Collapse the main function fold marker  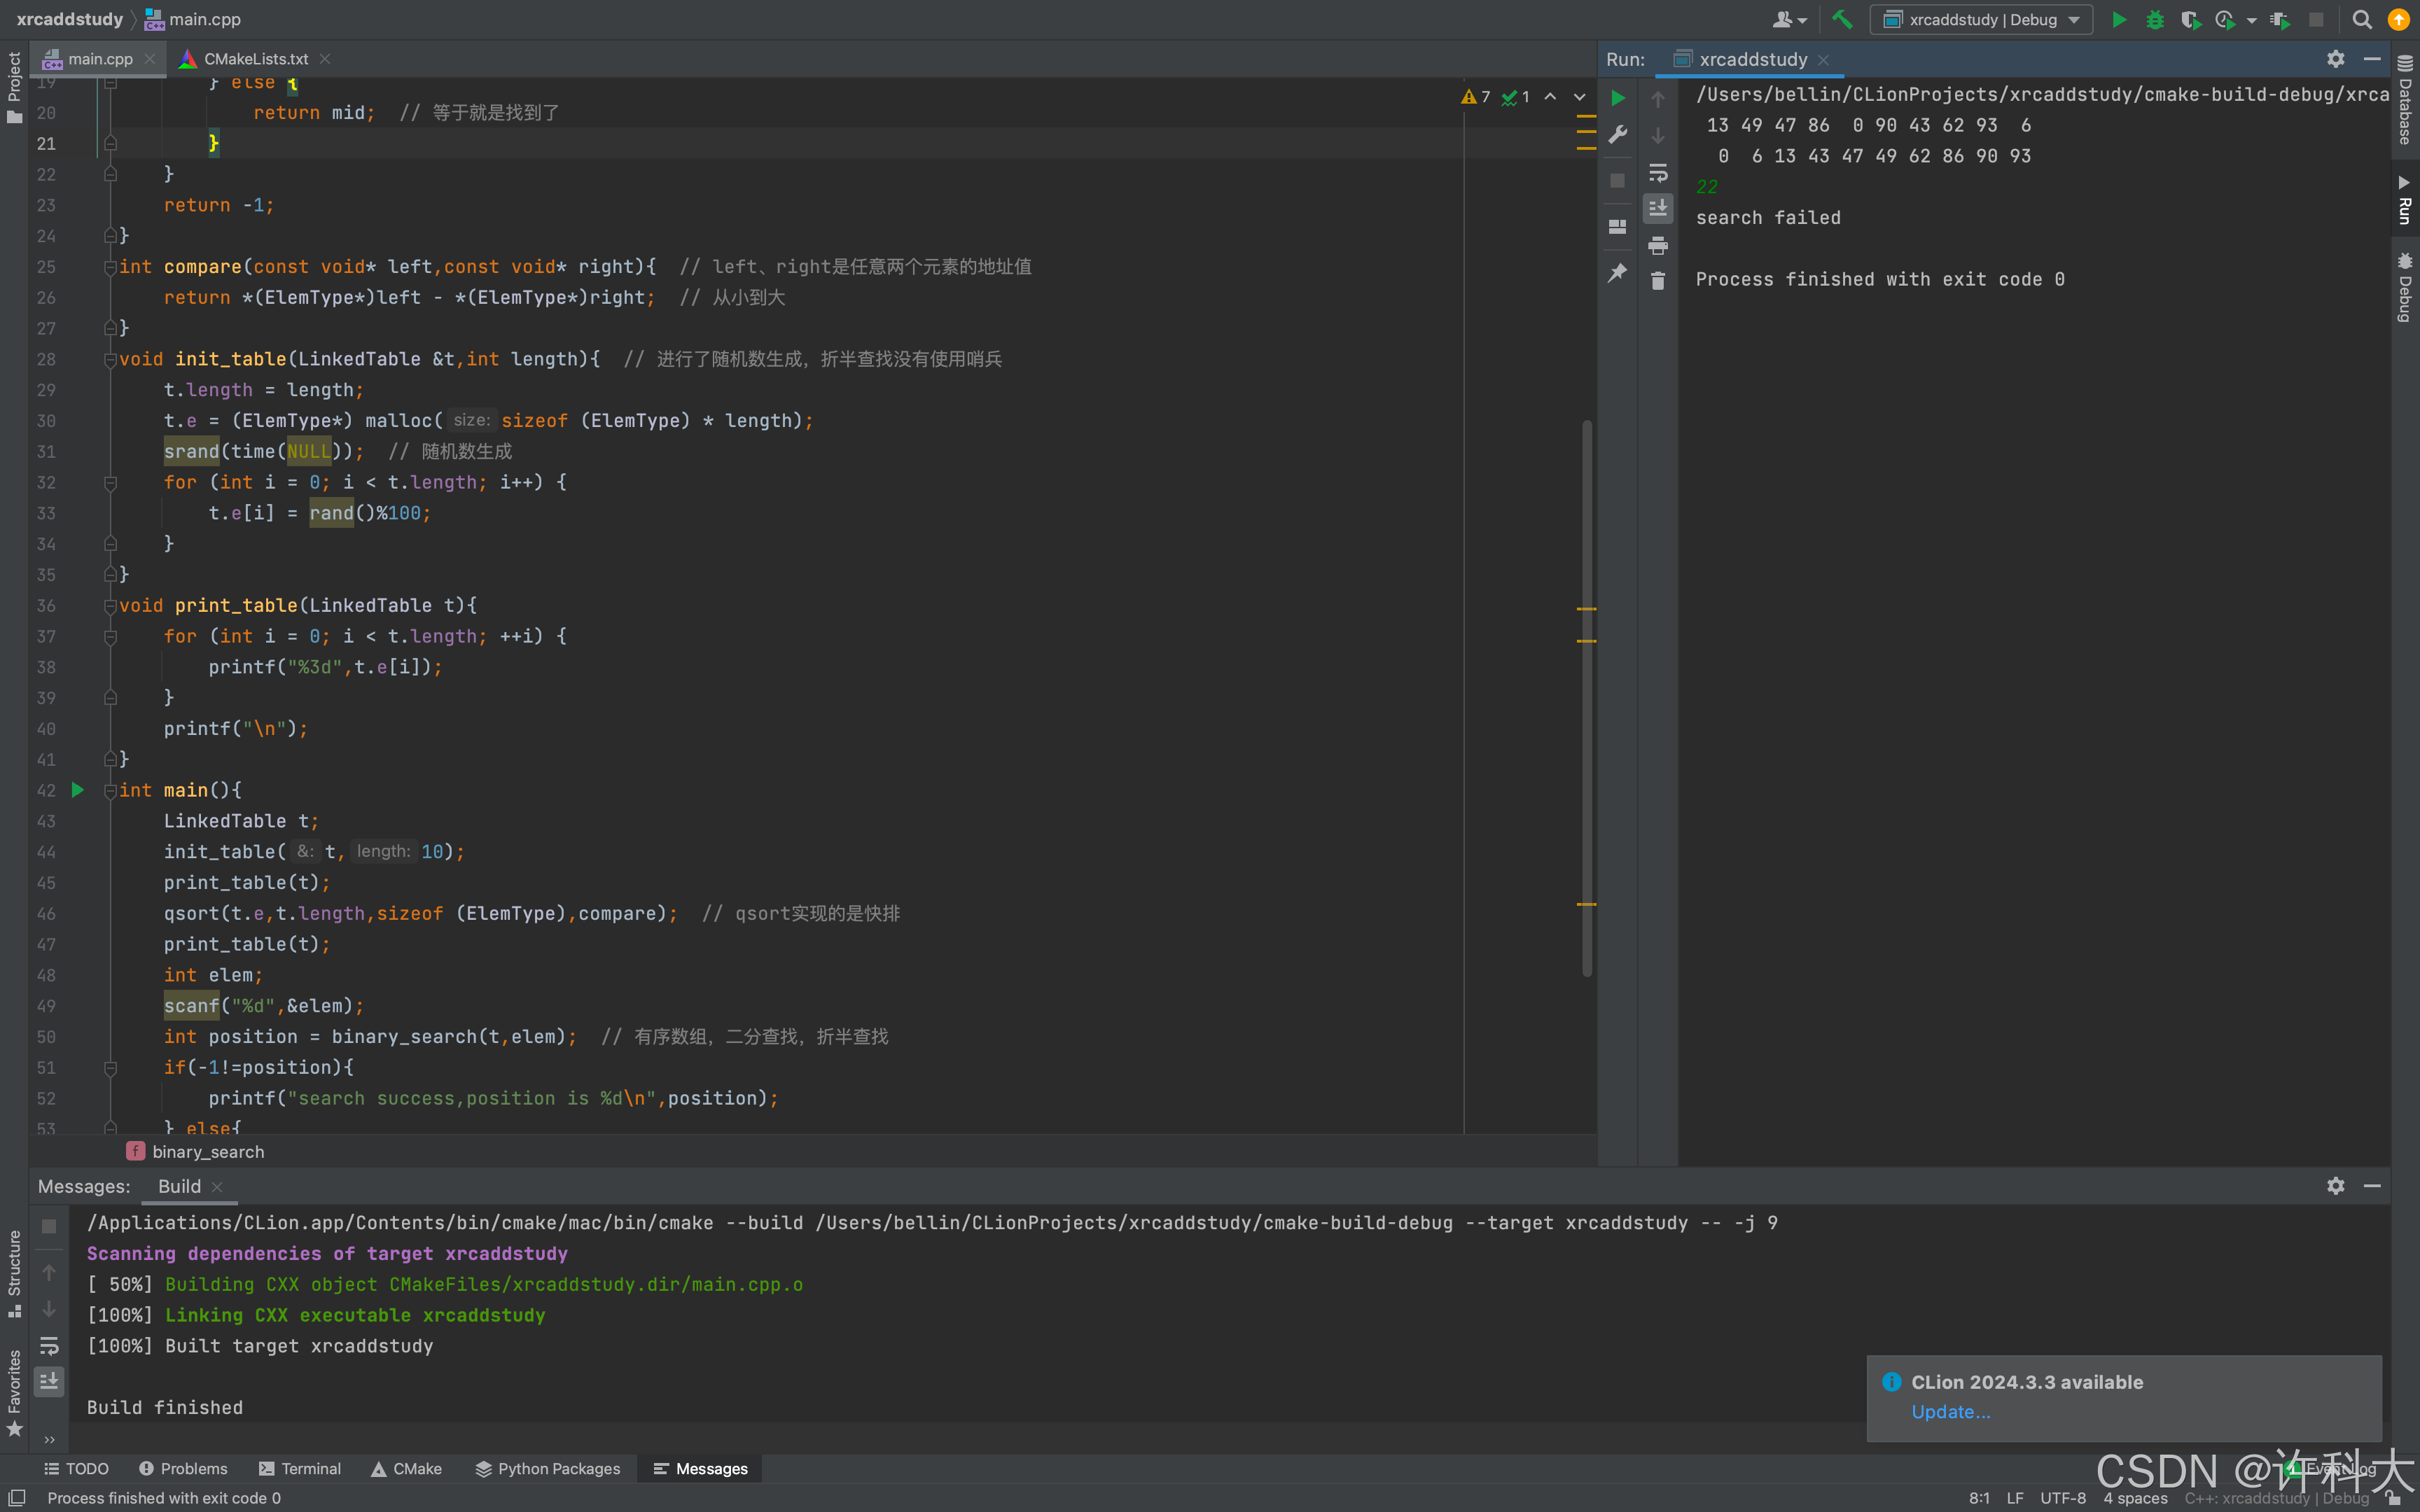[x=110, y=790]
